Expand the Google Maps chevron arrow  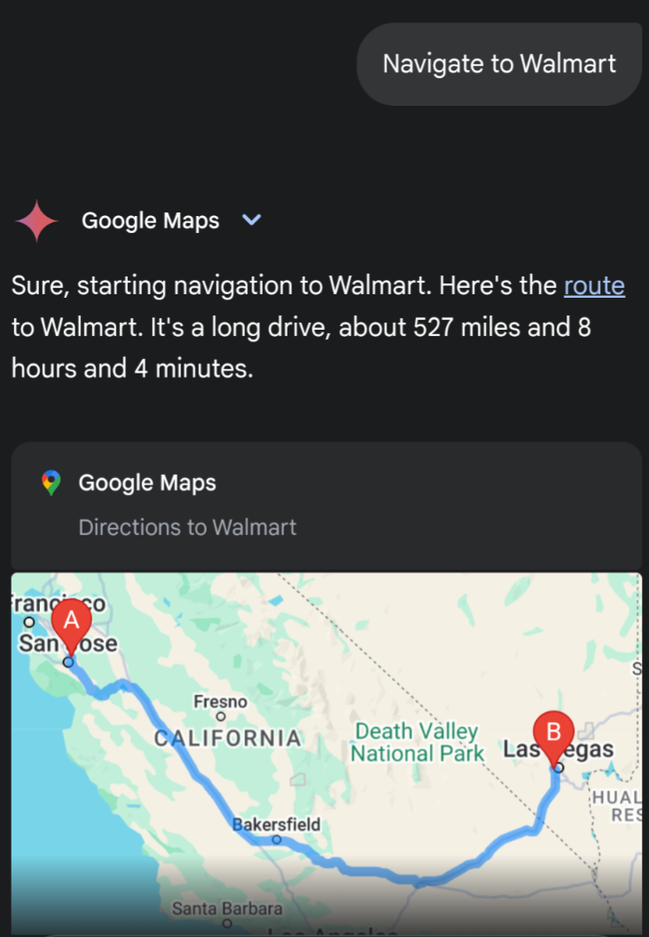click(251, 220)
